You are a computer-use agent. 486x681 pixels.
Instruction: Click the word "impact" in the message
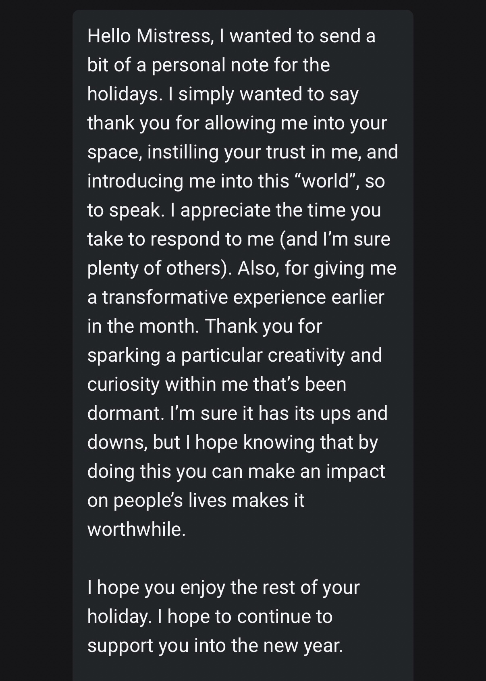(355, 471)
